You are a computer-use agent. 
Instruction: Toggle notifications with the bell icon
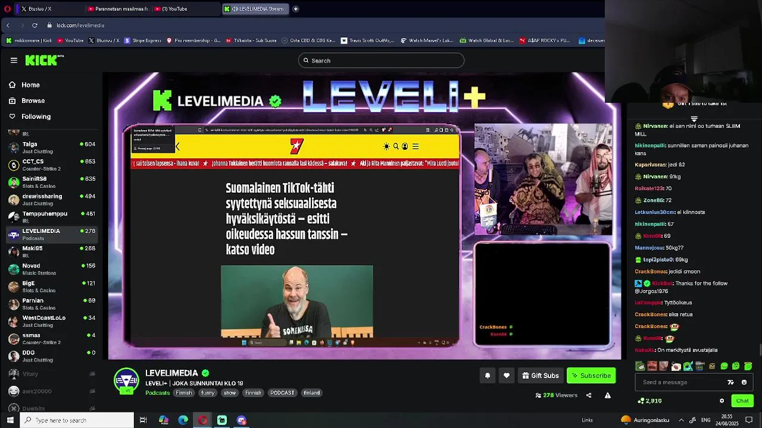click(488, 375)
